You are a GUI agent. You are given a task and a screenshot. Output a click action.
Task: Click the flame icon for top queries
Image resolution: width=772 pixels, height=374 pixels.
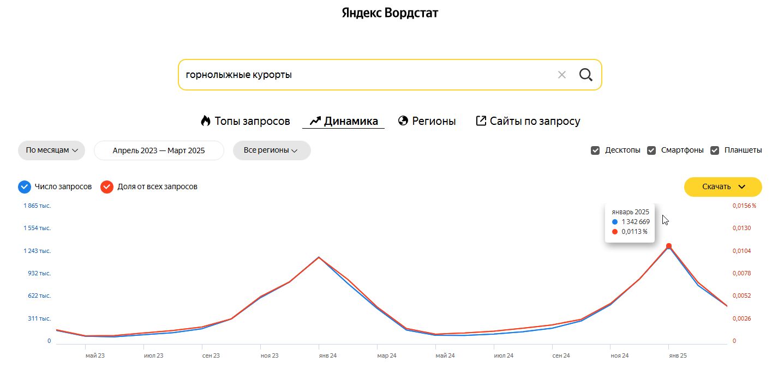tap(206, 121)
